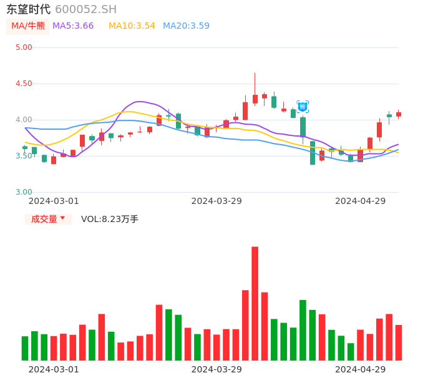Click the rightmost red candlestick on chart

pyautogui.click(x=399, y=114)
